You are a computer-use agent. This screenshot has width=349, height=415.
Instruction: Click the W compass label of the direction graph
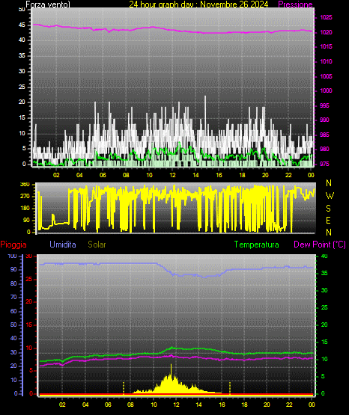[330, 196]
